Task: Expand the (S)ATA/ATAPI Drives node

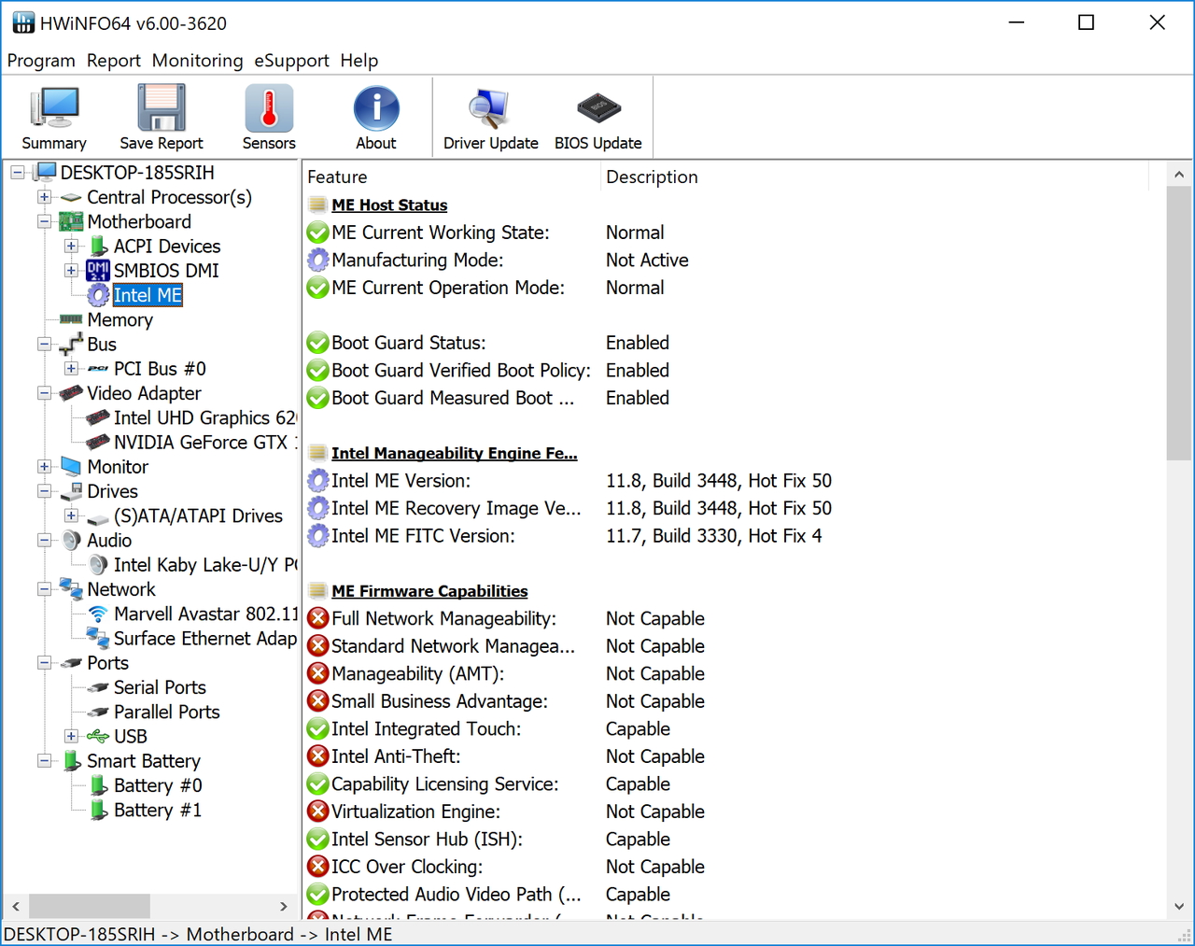Action: pyautogui.click(x=71, y=516)
